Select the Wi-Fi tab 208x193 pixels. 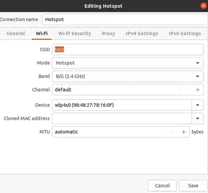(42, 33)
